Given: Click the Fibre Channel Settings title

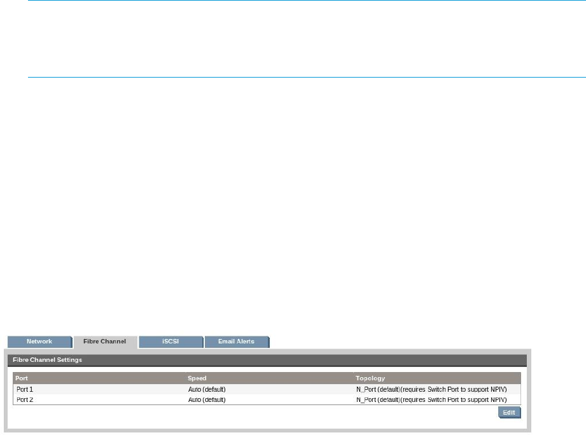Looking at the screenshot, I should coord(48,360).
